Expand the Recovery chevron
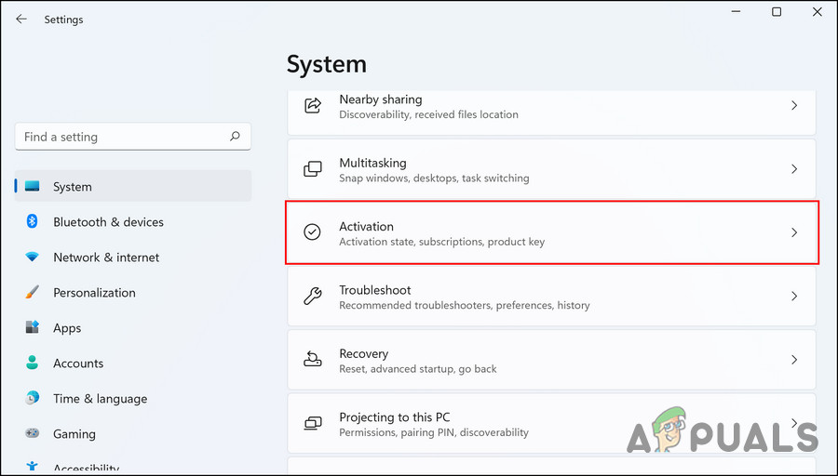This screenshot has height=476, width=838. (794, 359)
